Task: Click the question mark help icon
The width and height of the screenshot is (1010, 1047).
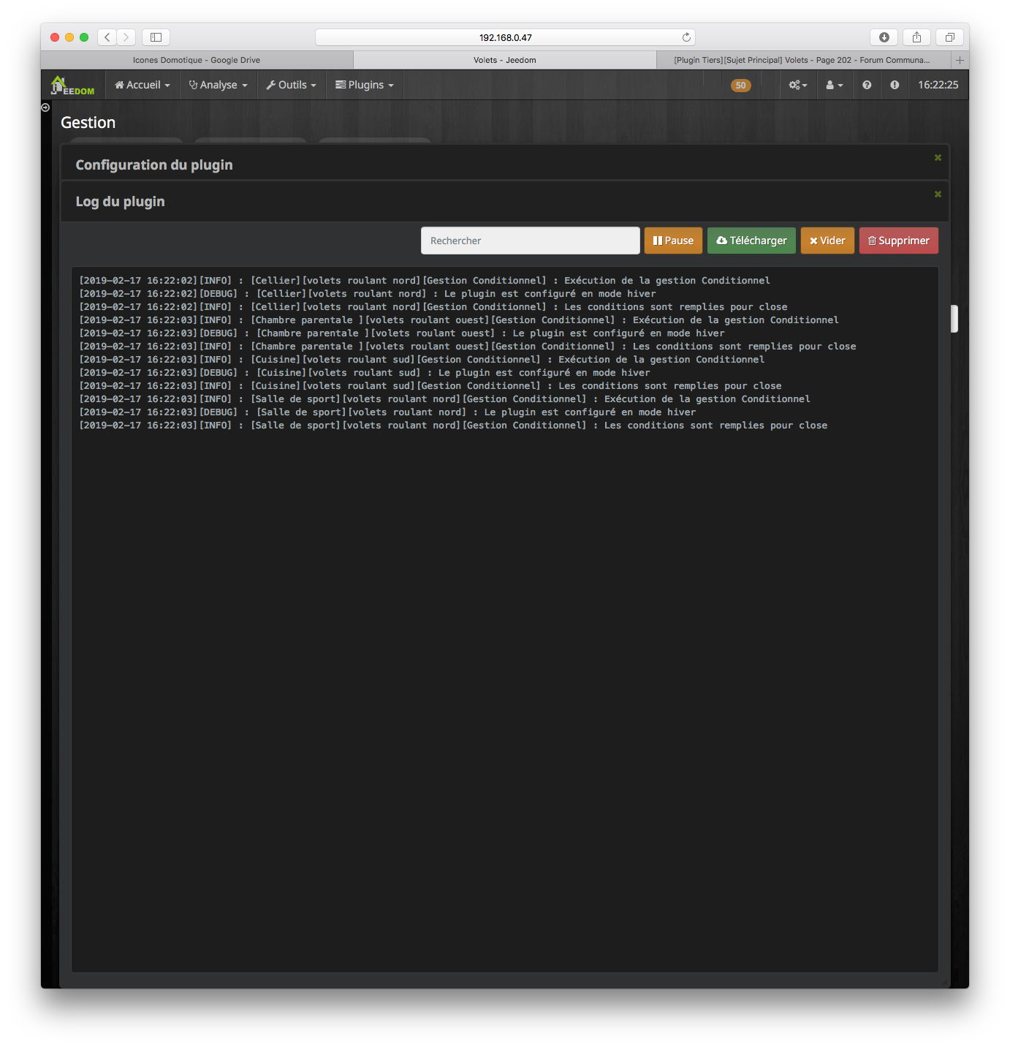Action: 867,85
